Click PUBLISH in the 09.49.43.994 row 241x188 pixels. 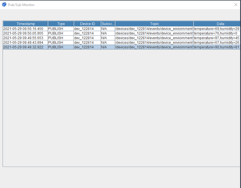click(55, 43)
